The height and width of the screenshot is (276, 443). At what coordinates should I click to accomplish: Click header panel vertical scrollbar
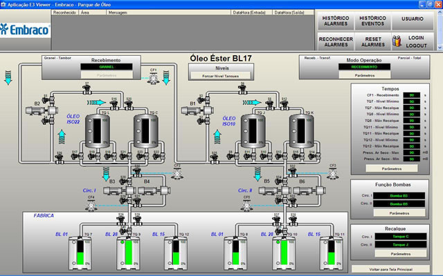440,29
